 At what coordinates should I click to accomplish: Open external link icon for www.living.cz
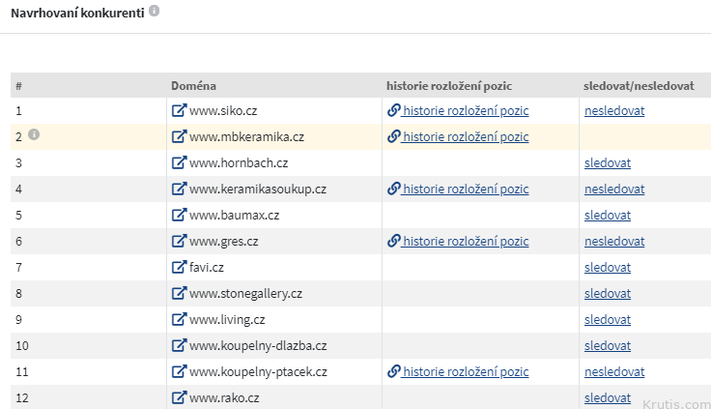point(178,319)
